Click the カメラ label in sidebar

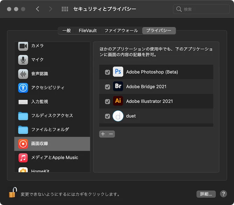tap(37, 46)
